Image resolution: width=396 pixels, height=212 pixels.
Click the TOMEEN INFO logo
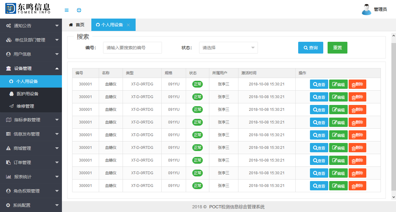point(28,8)
